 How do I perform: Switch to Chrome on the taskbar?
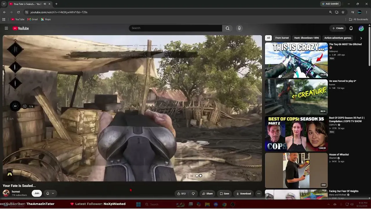pos(224,204)
